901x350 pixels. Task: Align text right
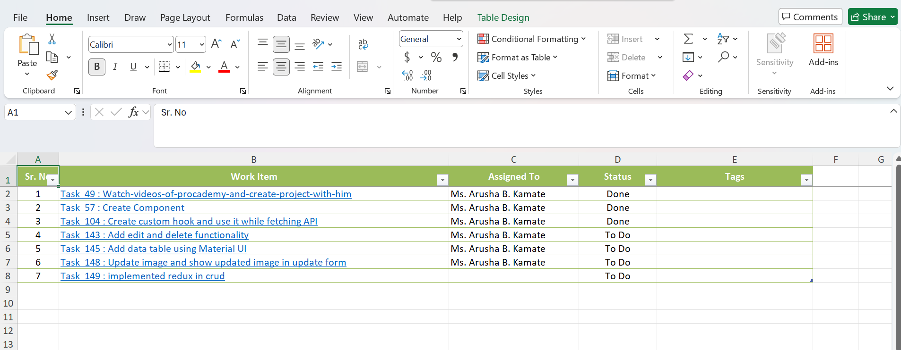(x=300, y=67)
